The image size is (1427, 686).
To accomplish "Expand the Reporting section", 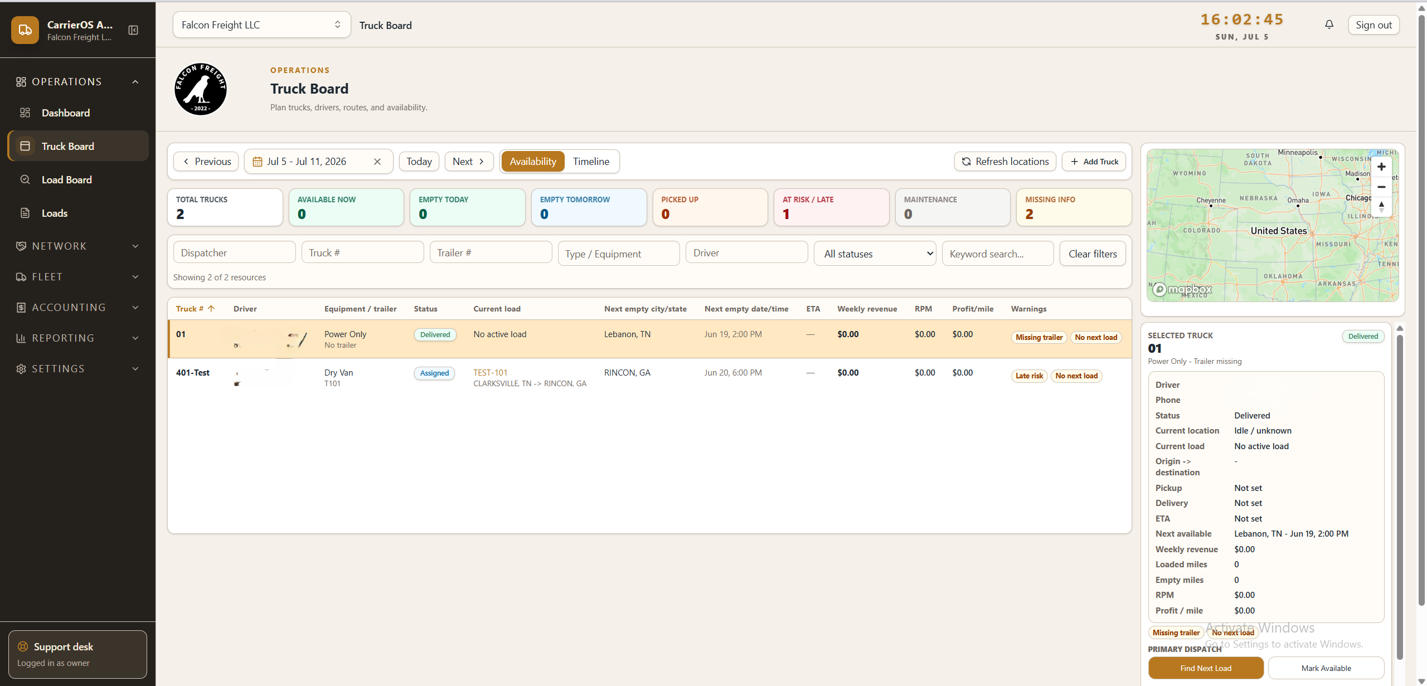I will (x=78, y=338).
